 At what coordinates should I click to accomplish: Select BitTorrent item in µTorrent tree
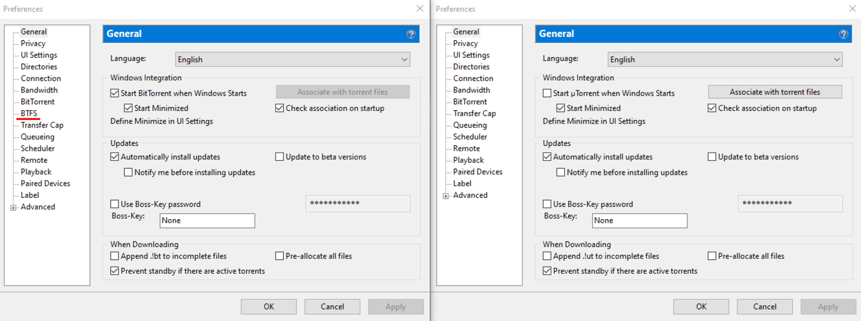470,102
